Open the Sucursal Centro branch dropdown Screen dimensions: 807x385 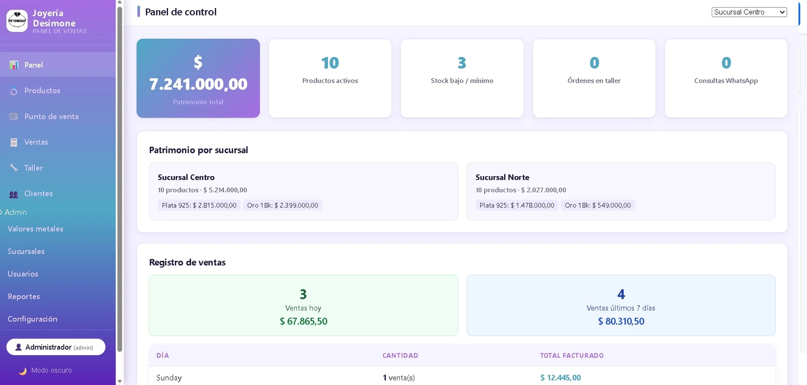pyautogui.click(x=749, y=12)
